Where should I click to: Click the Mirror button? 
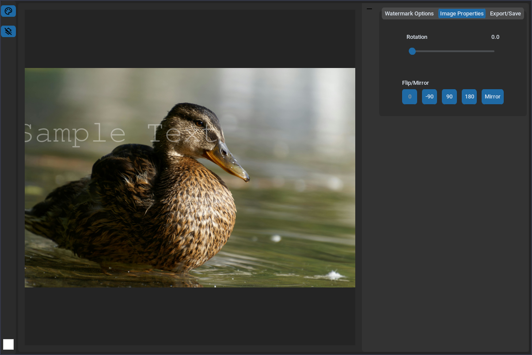tap(493, 97)
